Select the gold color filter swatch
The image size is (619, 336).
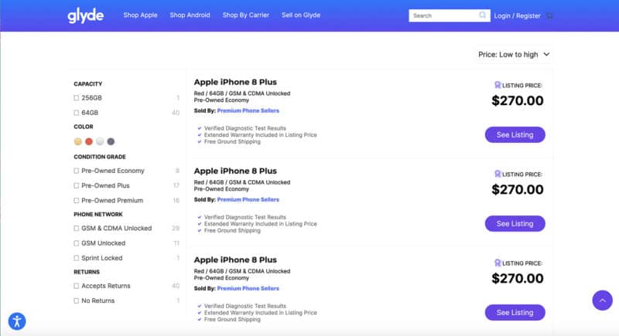click(77, 141)
